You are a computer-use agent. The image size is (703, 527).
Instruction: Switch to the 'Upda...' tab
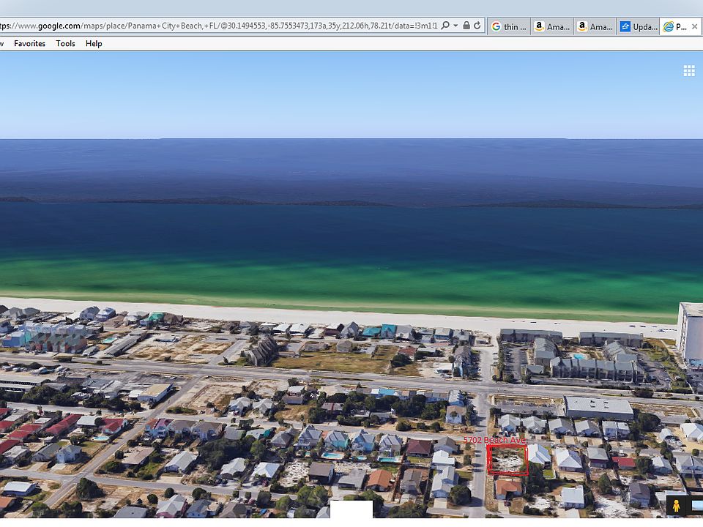(638, 26)
